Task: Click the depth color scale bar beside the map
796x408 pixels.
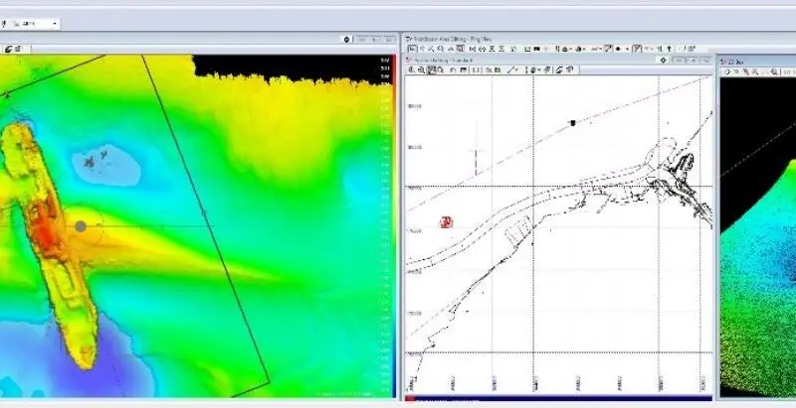Action: point(394,225)
